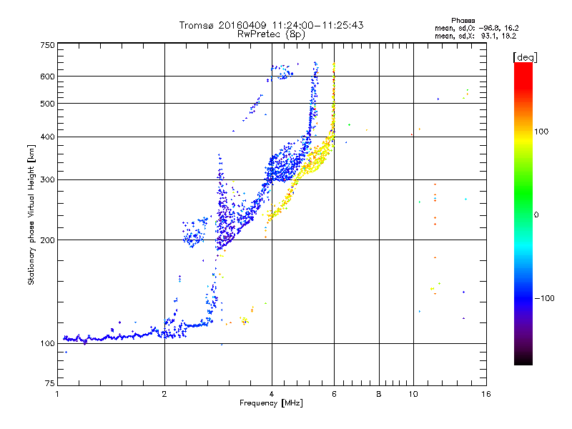Viewport: 572px width, 429px height.
Task: Click the y-axis tick label '300'
Action: tap(47, 180)
